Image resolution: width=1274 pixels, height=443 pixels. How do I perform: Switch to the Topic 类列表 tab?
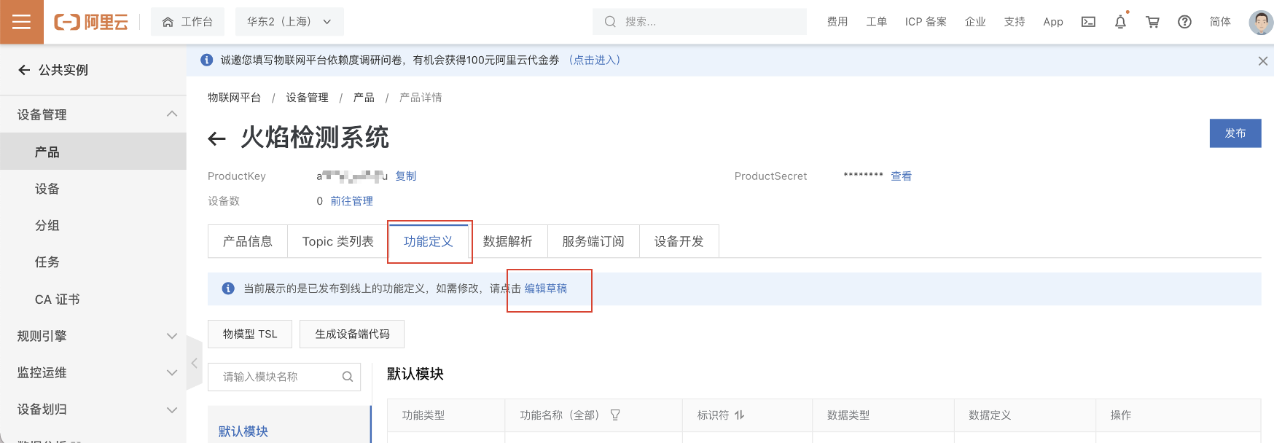pyautogui.click(x=337, y=241)
